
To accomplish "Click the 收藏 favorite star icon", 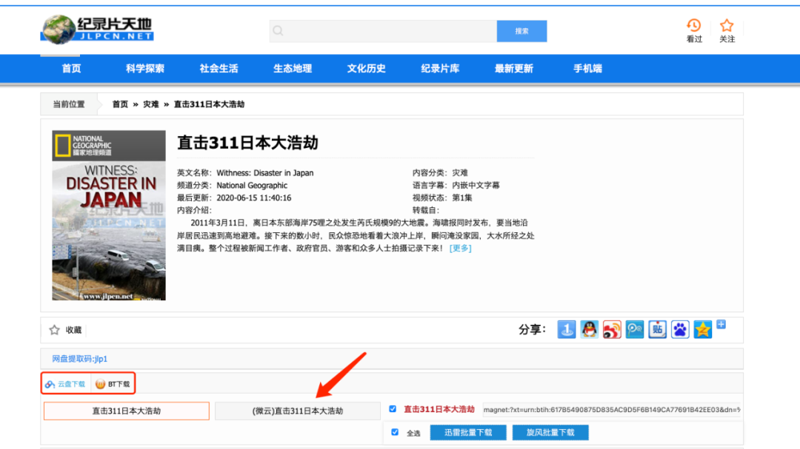I will click(54, 330).
